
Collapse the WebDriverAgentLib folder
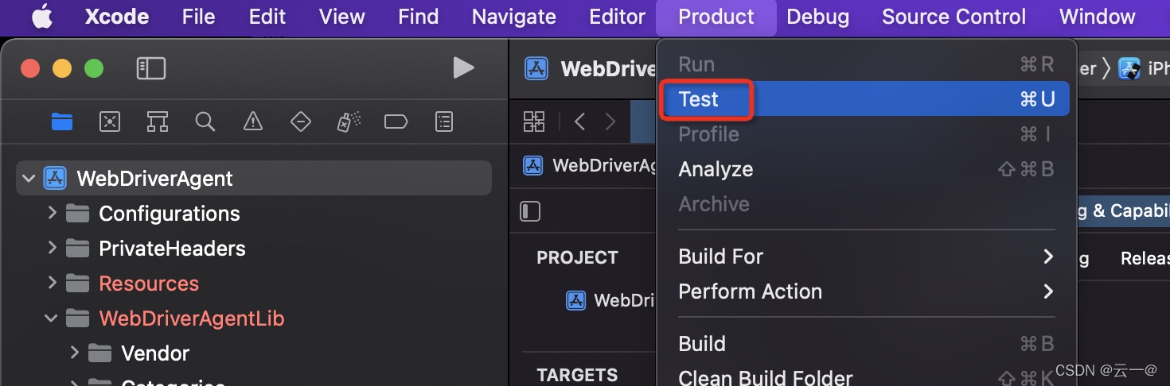[52, 318]
